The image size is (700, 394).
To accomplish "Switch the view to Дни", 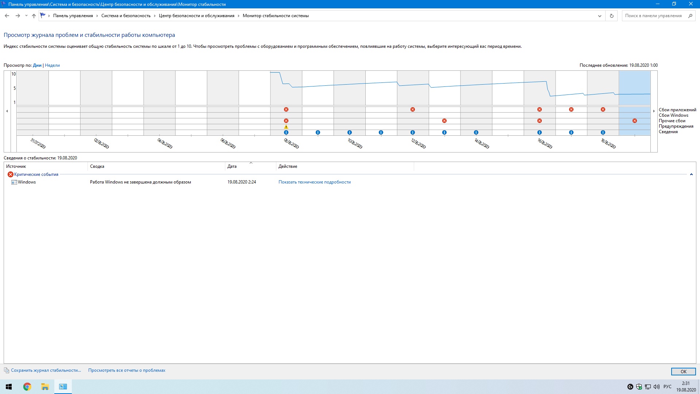I will click(37, 65).
